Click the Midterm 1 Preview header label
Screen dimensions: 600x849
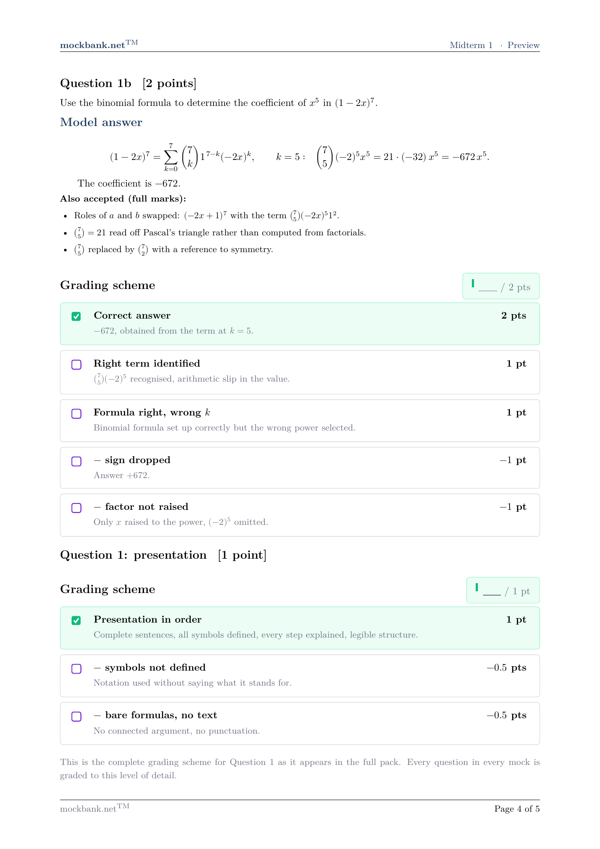[495, 45]
